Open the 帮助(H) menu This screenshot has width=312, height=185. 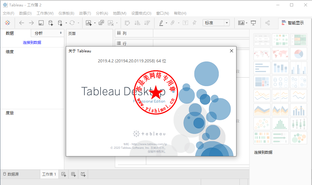(180, 13)
